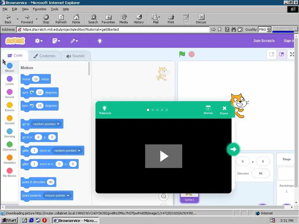
Task: Open the Favorites menu in menu bar
Action: 39,9
